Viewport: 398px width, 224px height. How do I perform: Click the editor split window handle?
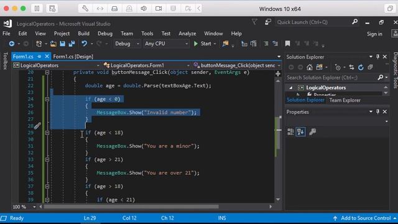click(x=278, y=73)
